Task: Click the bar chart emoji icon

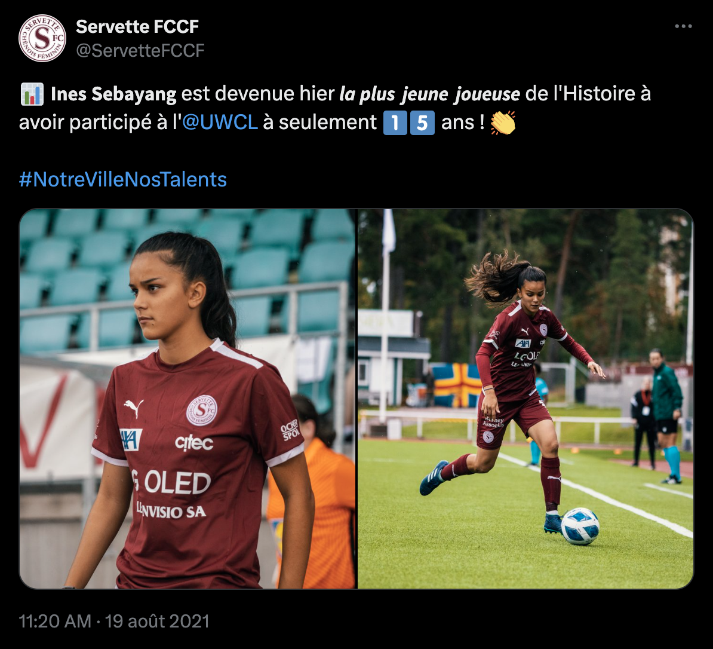Action: tap(32, 94)
